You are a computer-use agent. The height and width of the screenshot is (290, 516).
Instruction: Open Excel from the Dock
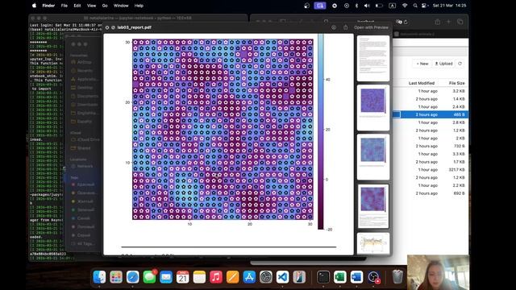(x=340, y=277)
